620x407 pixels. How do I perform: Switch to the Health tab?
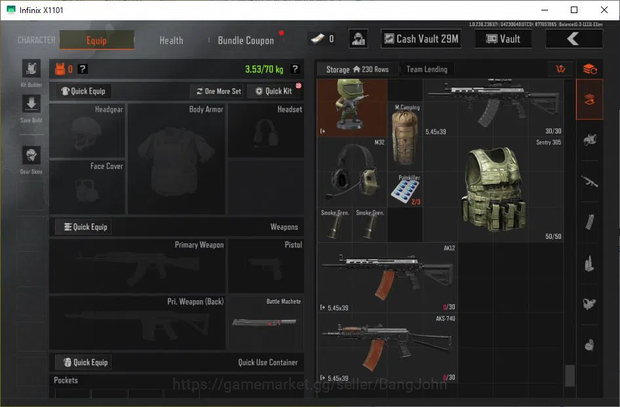click(x=171, y=41)
